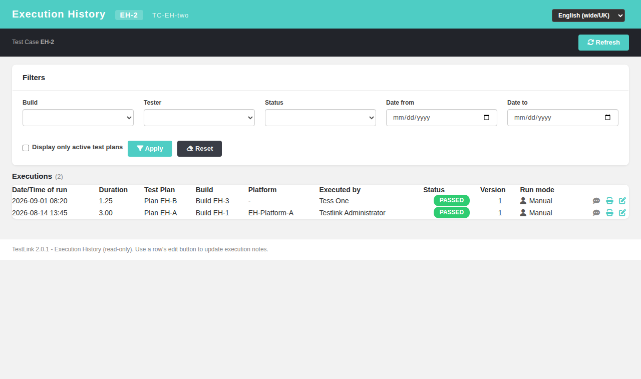Toggle Display only active test plans
This screenshot has width=641, height=379.
[26, 148]
